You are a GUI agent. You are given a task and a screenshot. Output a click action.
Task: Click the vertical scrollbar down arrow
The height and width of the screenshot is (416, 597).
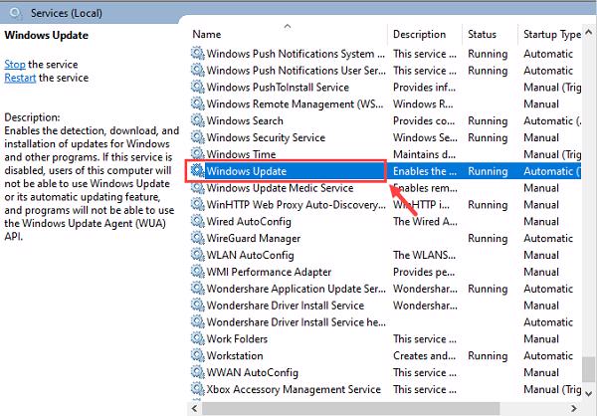[589, 393]
